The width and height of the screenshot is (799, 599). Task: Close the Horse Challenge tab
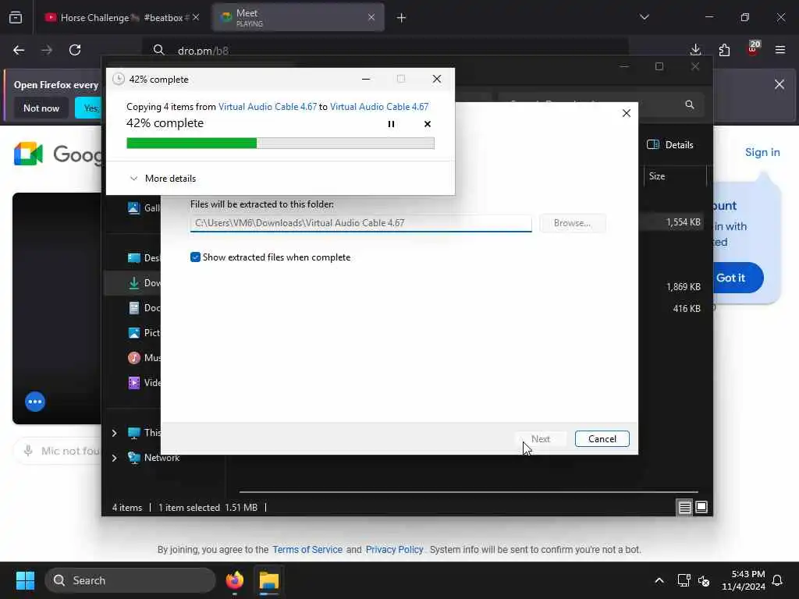(x=196, y=17)
